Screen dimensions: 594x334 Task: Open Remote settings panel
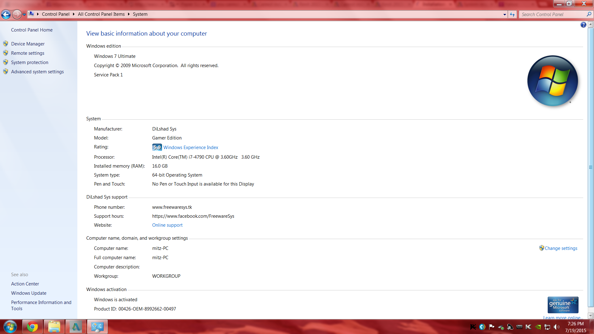pyautogui.click(x=27, y=53)
